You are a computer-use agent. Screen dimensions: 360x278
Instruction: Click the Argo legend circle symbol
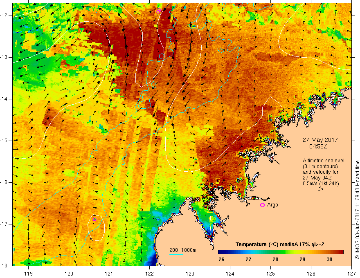click(x=262, y=205)
